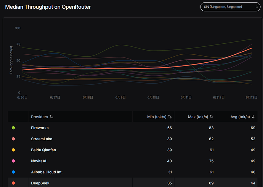Select the Baidu Qianfan provider name

click(x=43, y=150)
